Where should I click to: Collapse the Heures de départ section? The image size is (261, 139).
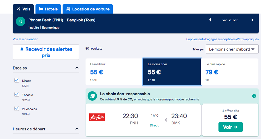tap(77, 129)
